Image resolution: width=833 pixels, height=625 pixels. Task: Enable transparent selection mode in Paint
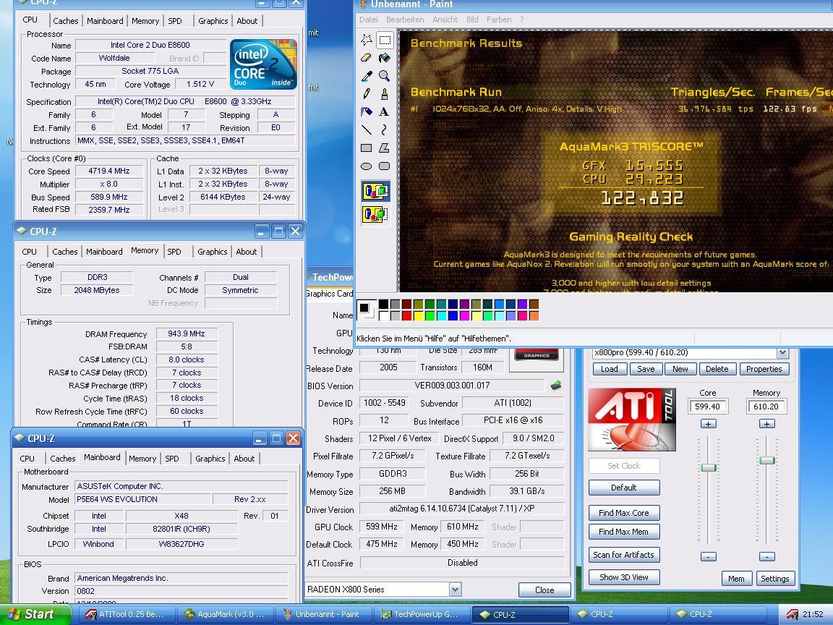coord(375,215)
